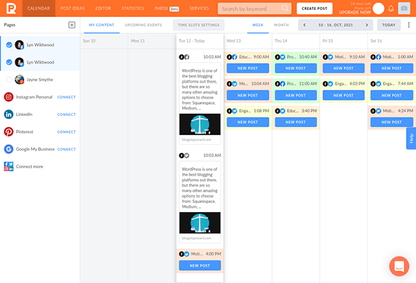New Post in Saturday 1:00 AM slot
The width and height of the screenshot is (416, 283).
[392, 69]
